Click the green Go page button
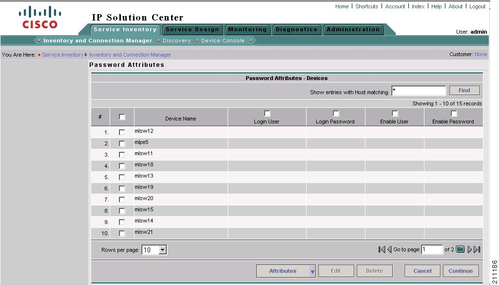Viewport: 499px width, 285px height. tap(460, 249)
